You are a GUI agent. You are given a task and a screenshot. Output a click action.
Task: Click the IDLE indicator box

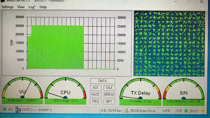(109, 88)
